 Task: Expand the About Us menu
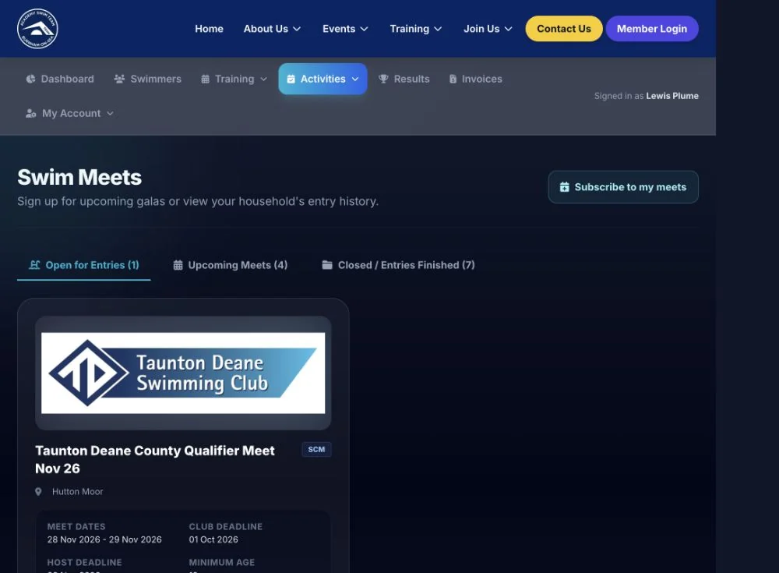pyautogui.click(x=272, y=29)
